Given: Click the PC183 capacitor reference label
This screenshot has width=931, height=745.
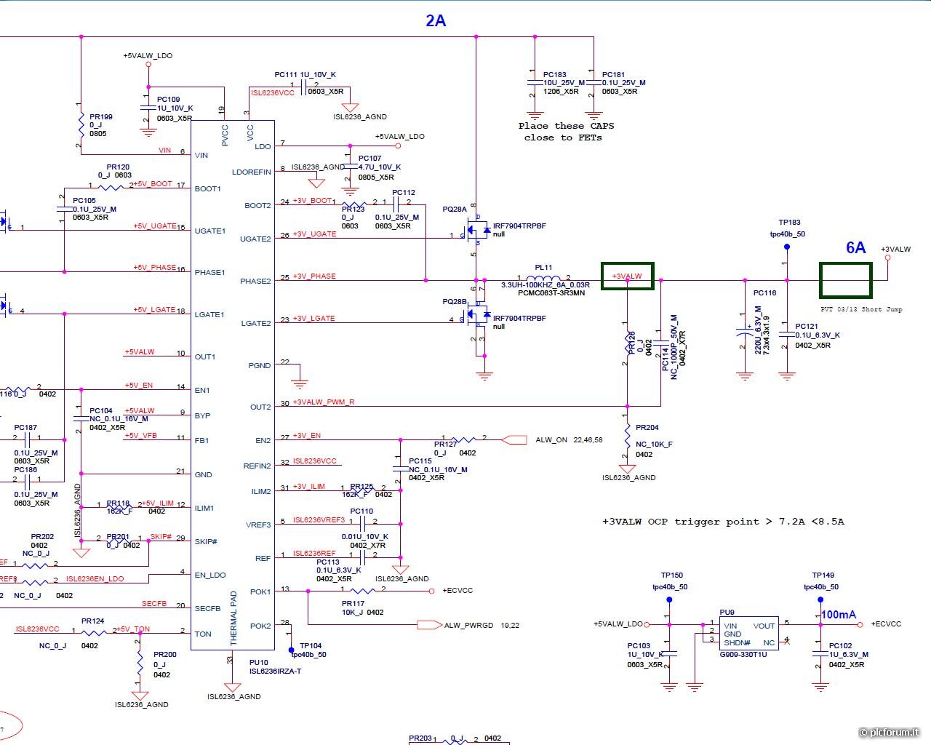Looking at the screenshot, I should coord(555,74).
